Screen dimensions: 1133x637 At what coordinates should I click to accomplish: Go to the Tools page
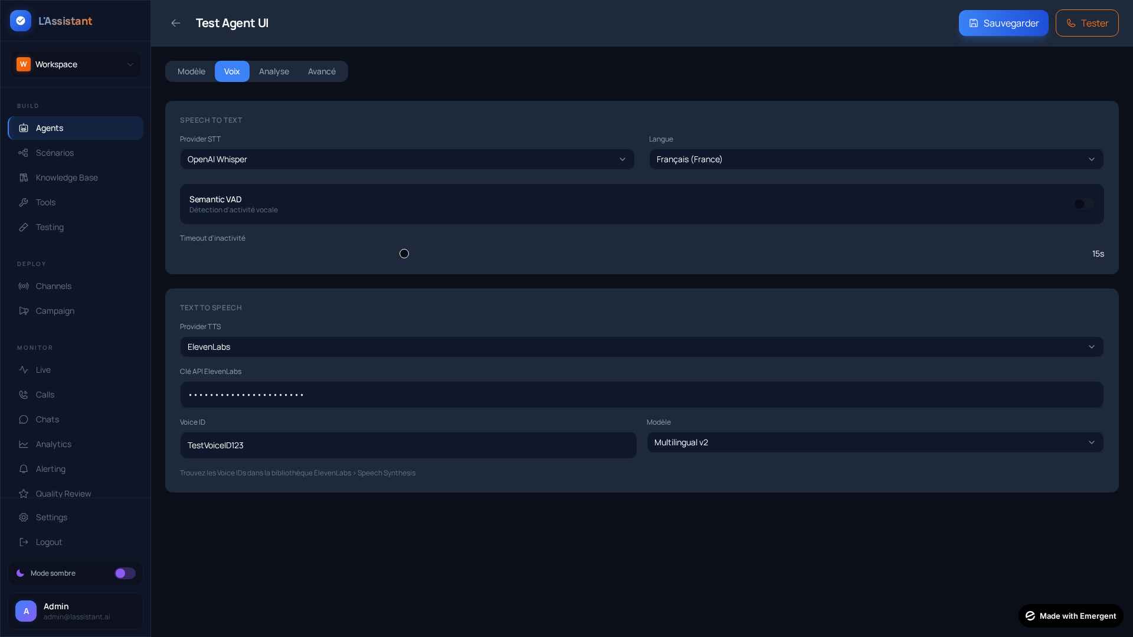pos(45,202)
